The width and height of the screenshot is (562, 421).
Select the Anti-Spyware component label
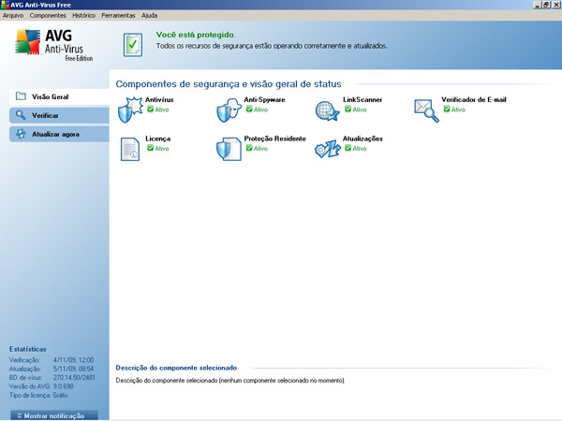(264, 99)
